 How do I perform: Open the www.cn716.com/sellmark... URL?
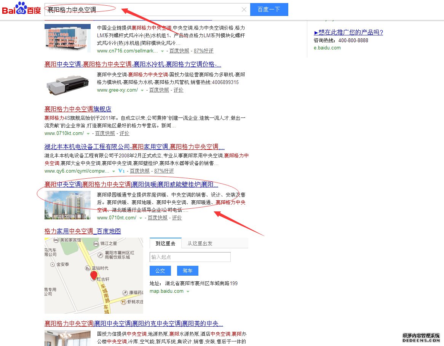[128, 51]
